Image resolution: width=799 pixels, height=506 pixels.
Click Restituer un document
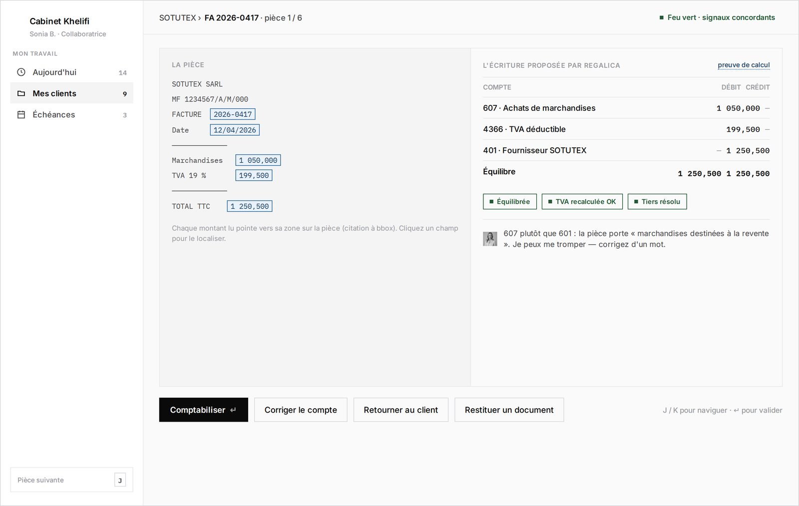(x=509, y=410)
